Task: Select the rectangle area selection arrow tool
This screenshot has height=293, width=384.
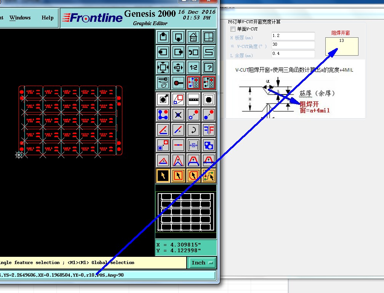Action: (x=178, y=175)
